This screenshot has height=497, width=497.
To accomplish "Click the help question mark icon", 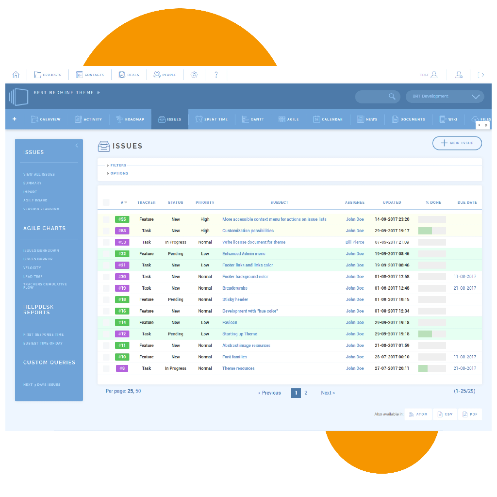I will tap(216, 75).
